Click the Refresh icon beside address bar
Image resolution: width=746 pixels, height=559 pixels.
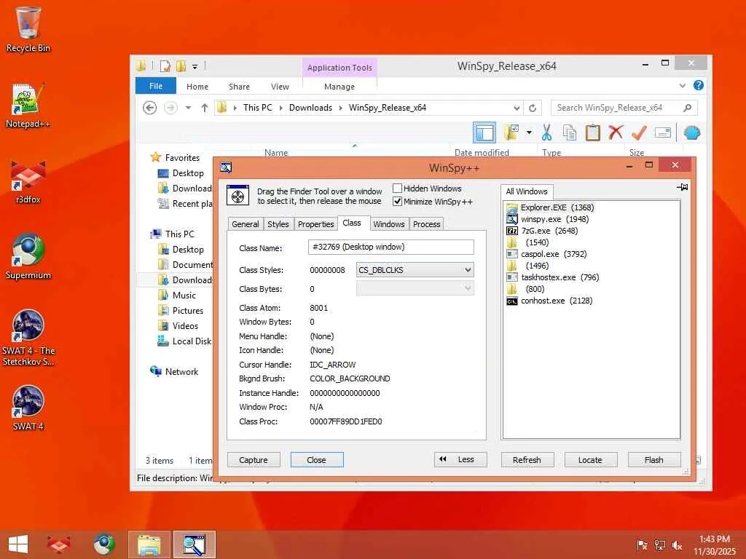533,108
